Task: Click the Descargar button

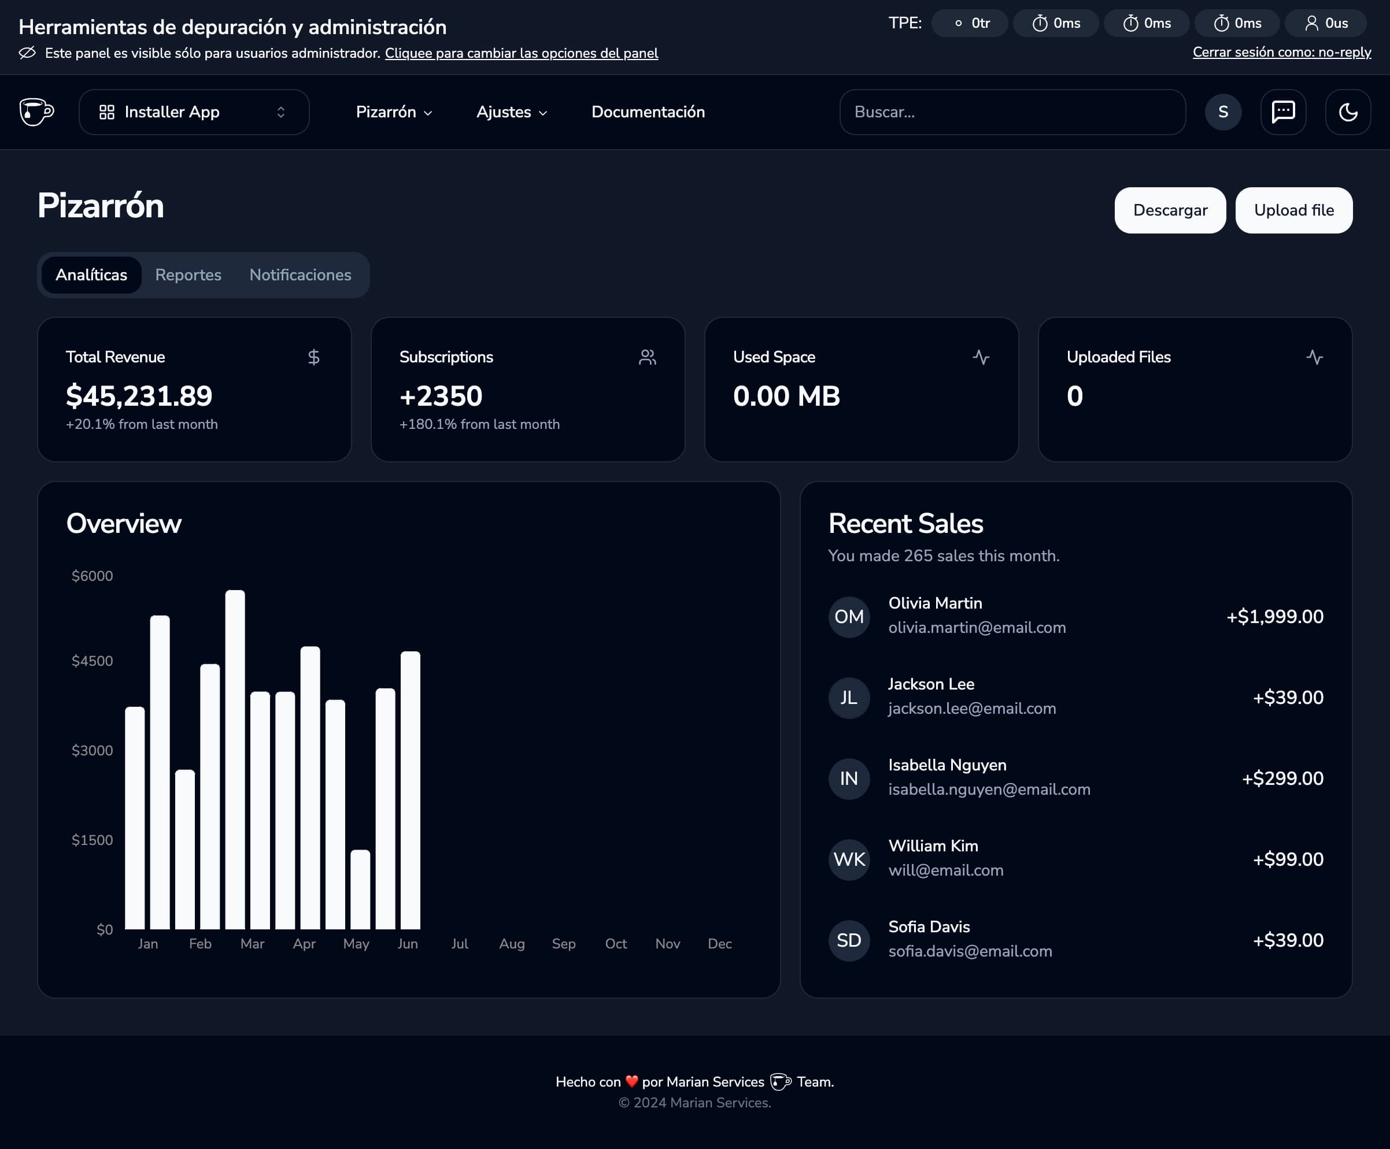Action: coord(1170,210)
